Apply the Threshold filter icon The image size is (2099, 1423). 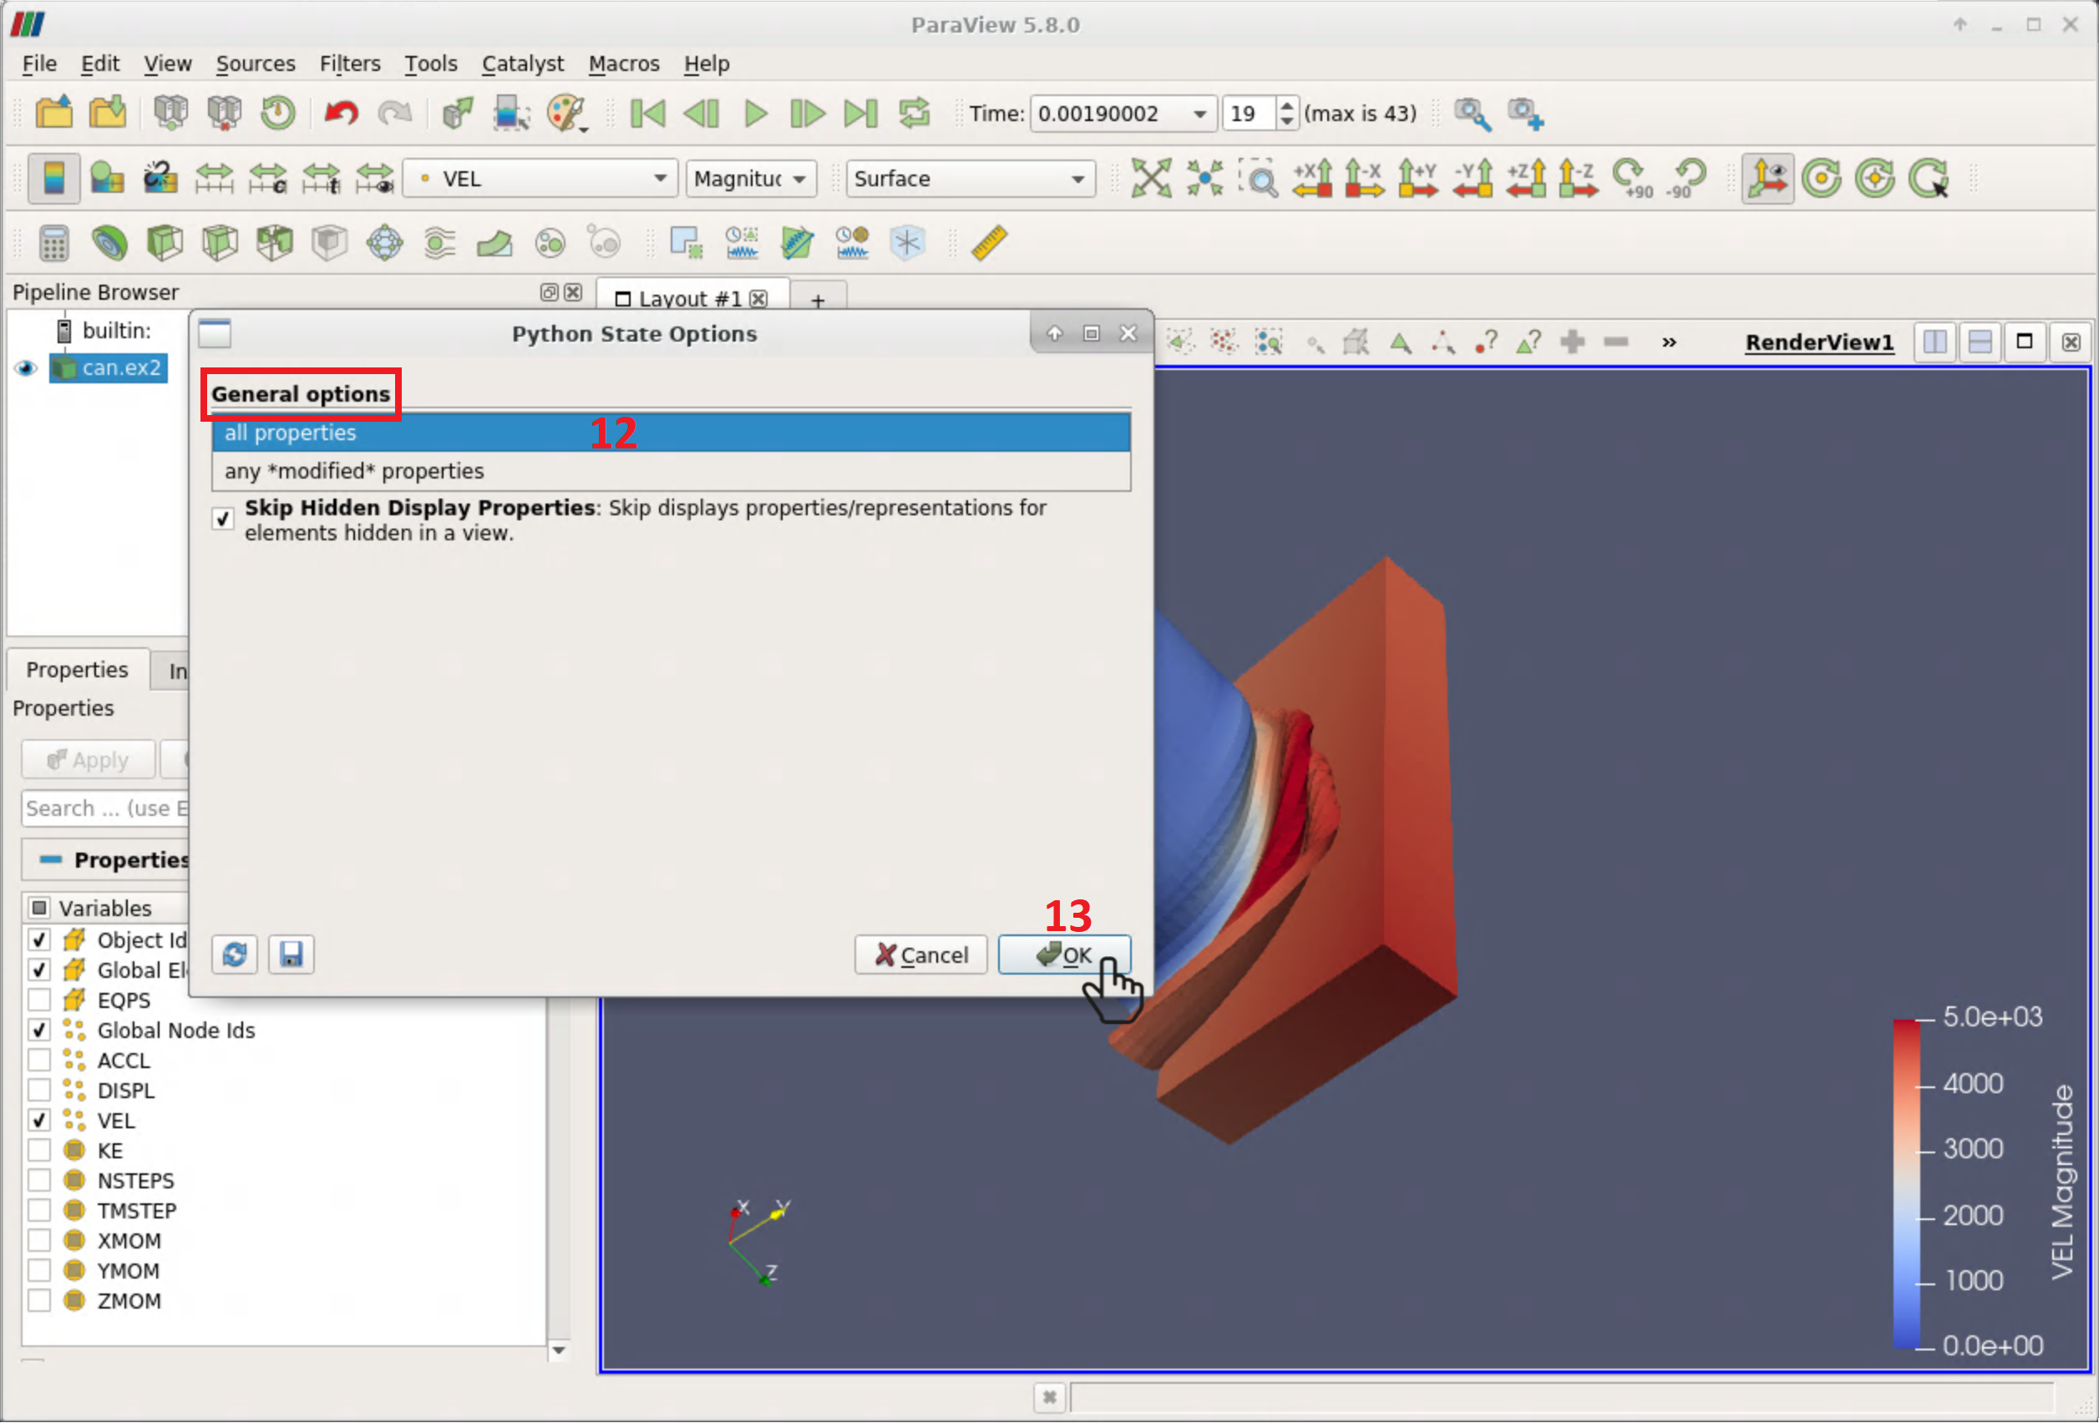[275, 243]
